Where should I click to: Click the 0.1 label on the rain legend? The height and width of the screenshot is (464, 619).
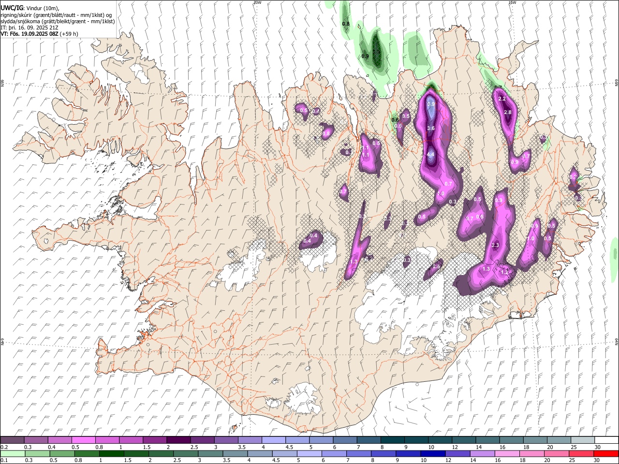tap(4, 461)
